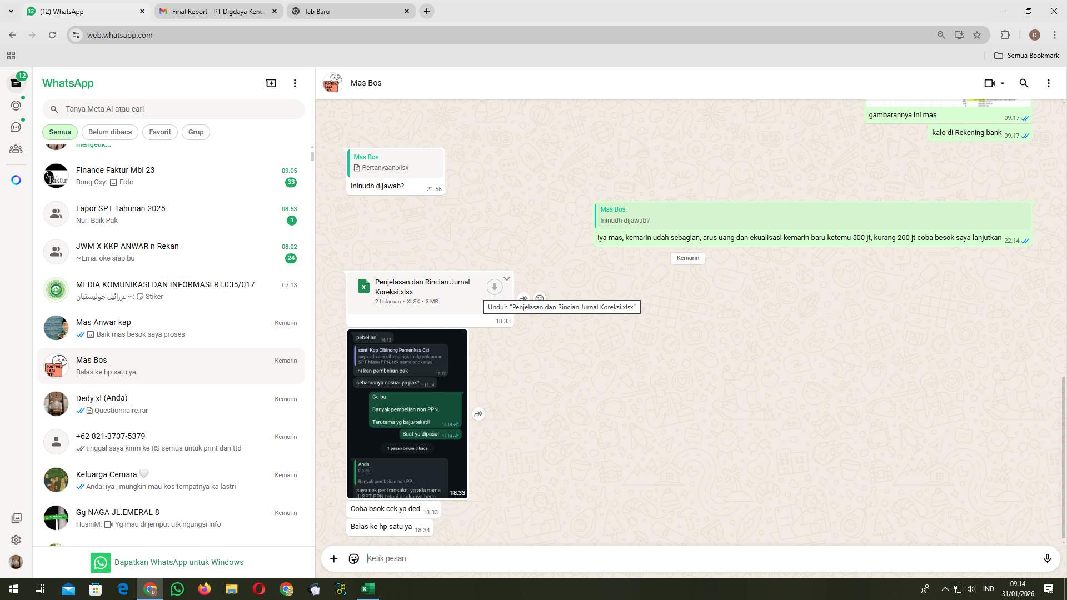Viewport: 1067px width, 600px height.
Task: Open the chat options three-dot menu
Action: [x=1049, y=83]
